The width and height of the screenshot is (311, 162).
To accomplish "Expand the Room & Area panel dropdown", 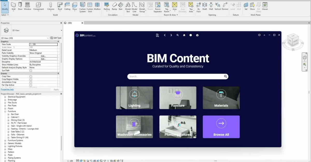I will [x=171, y=15].
